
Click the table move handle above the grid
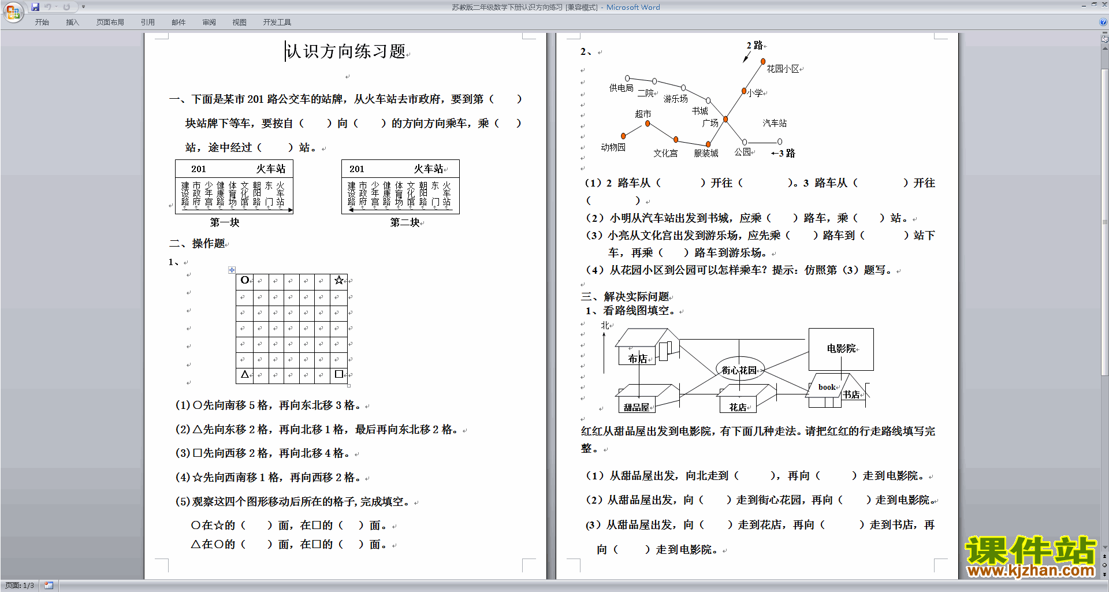coord(232,270)
